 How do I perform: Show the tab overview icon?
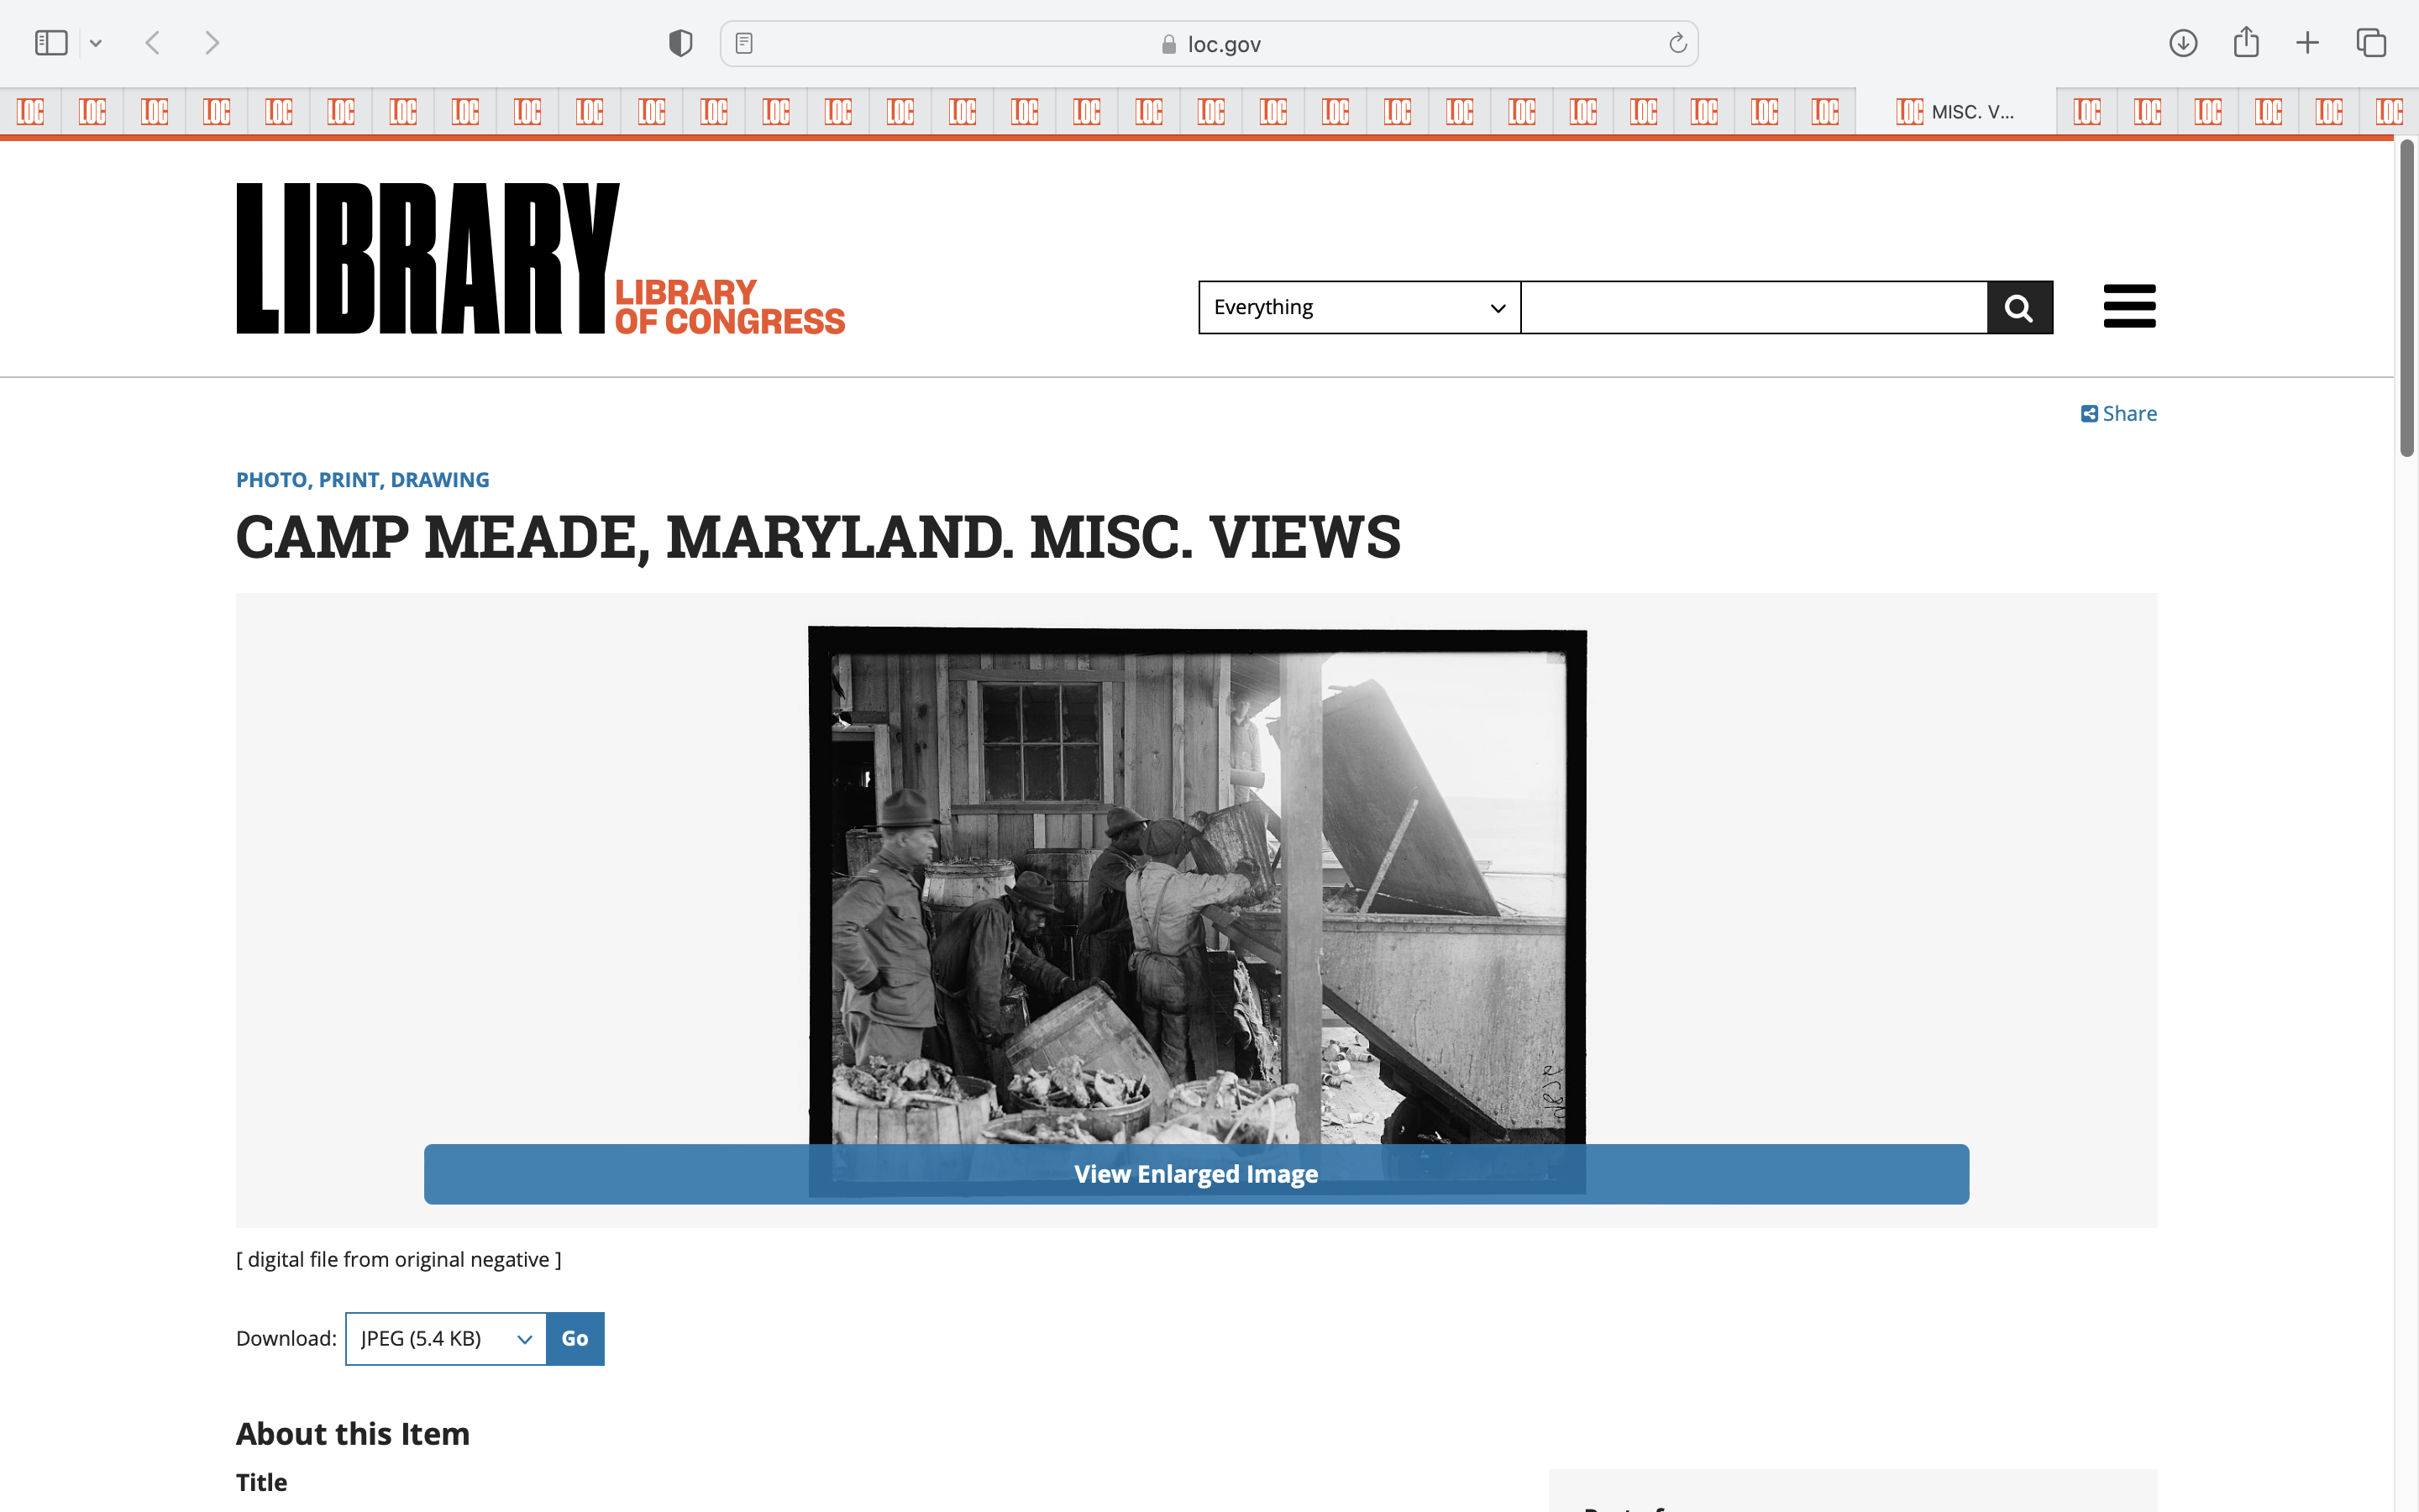pyautogui.click(x=2371, y=43)
